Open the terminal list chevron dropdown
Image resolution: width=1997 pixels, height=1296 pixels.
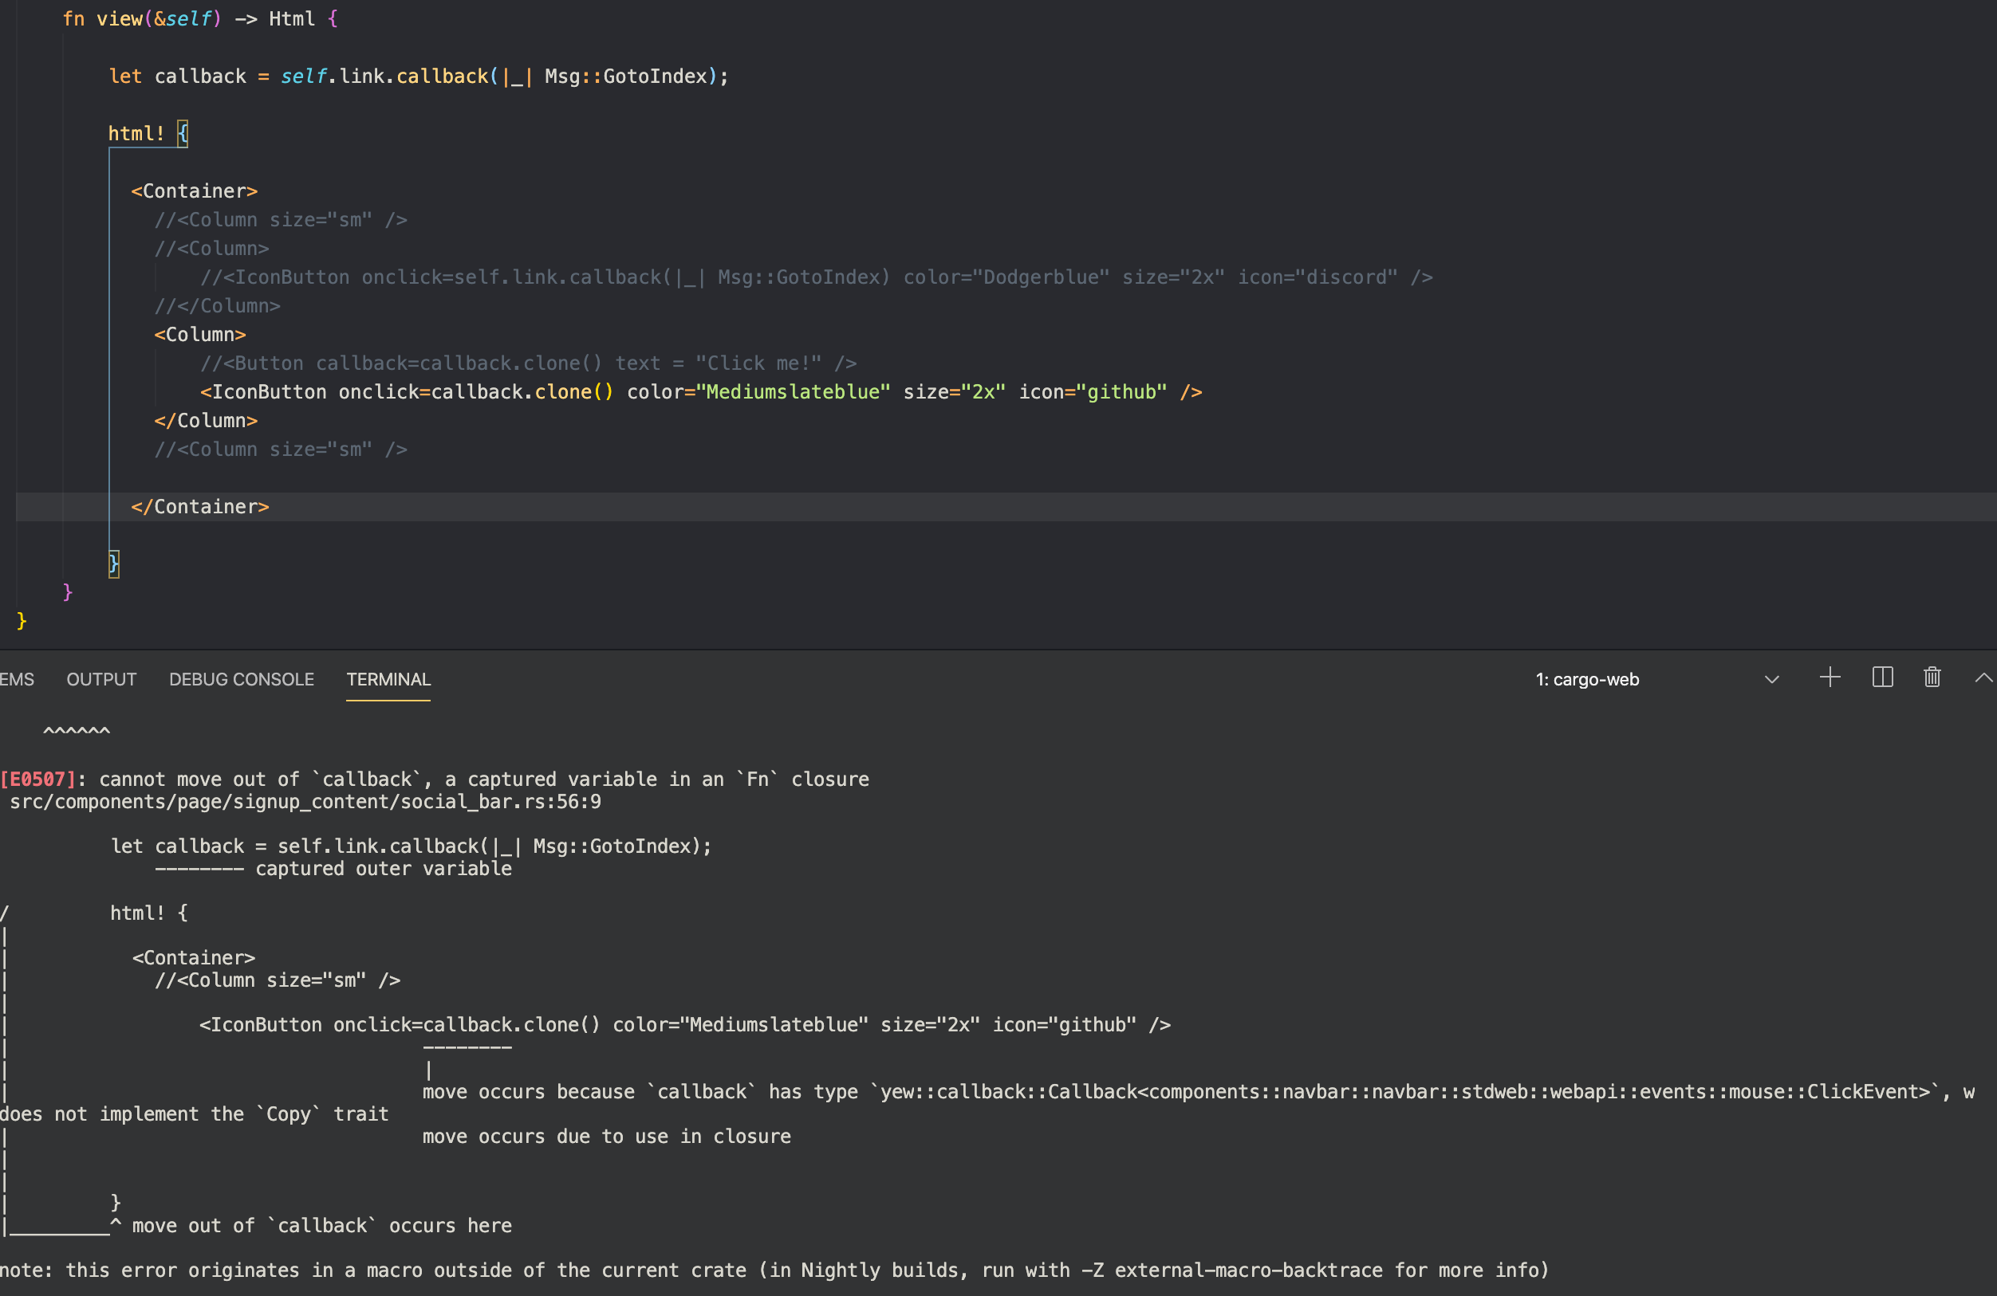point(1771,679)
